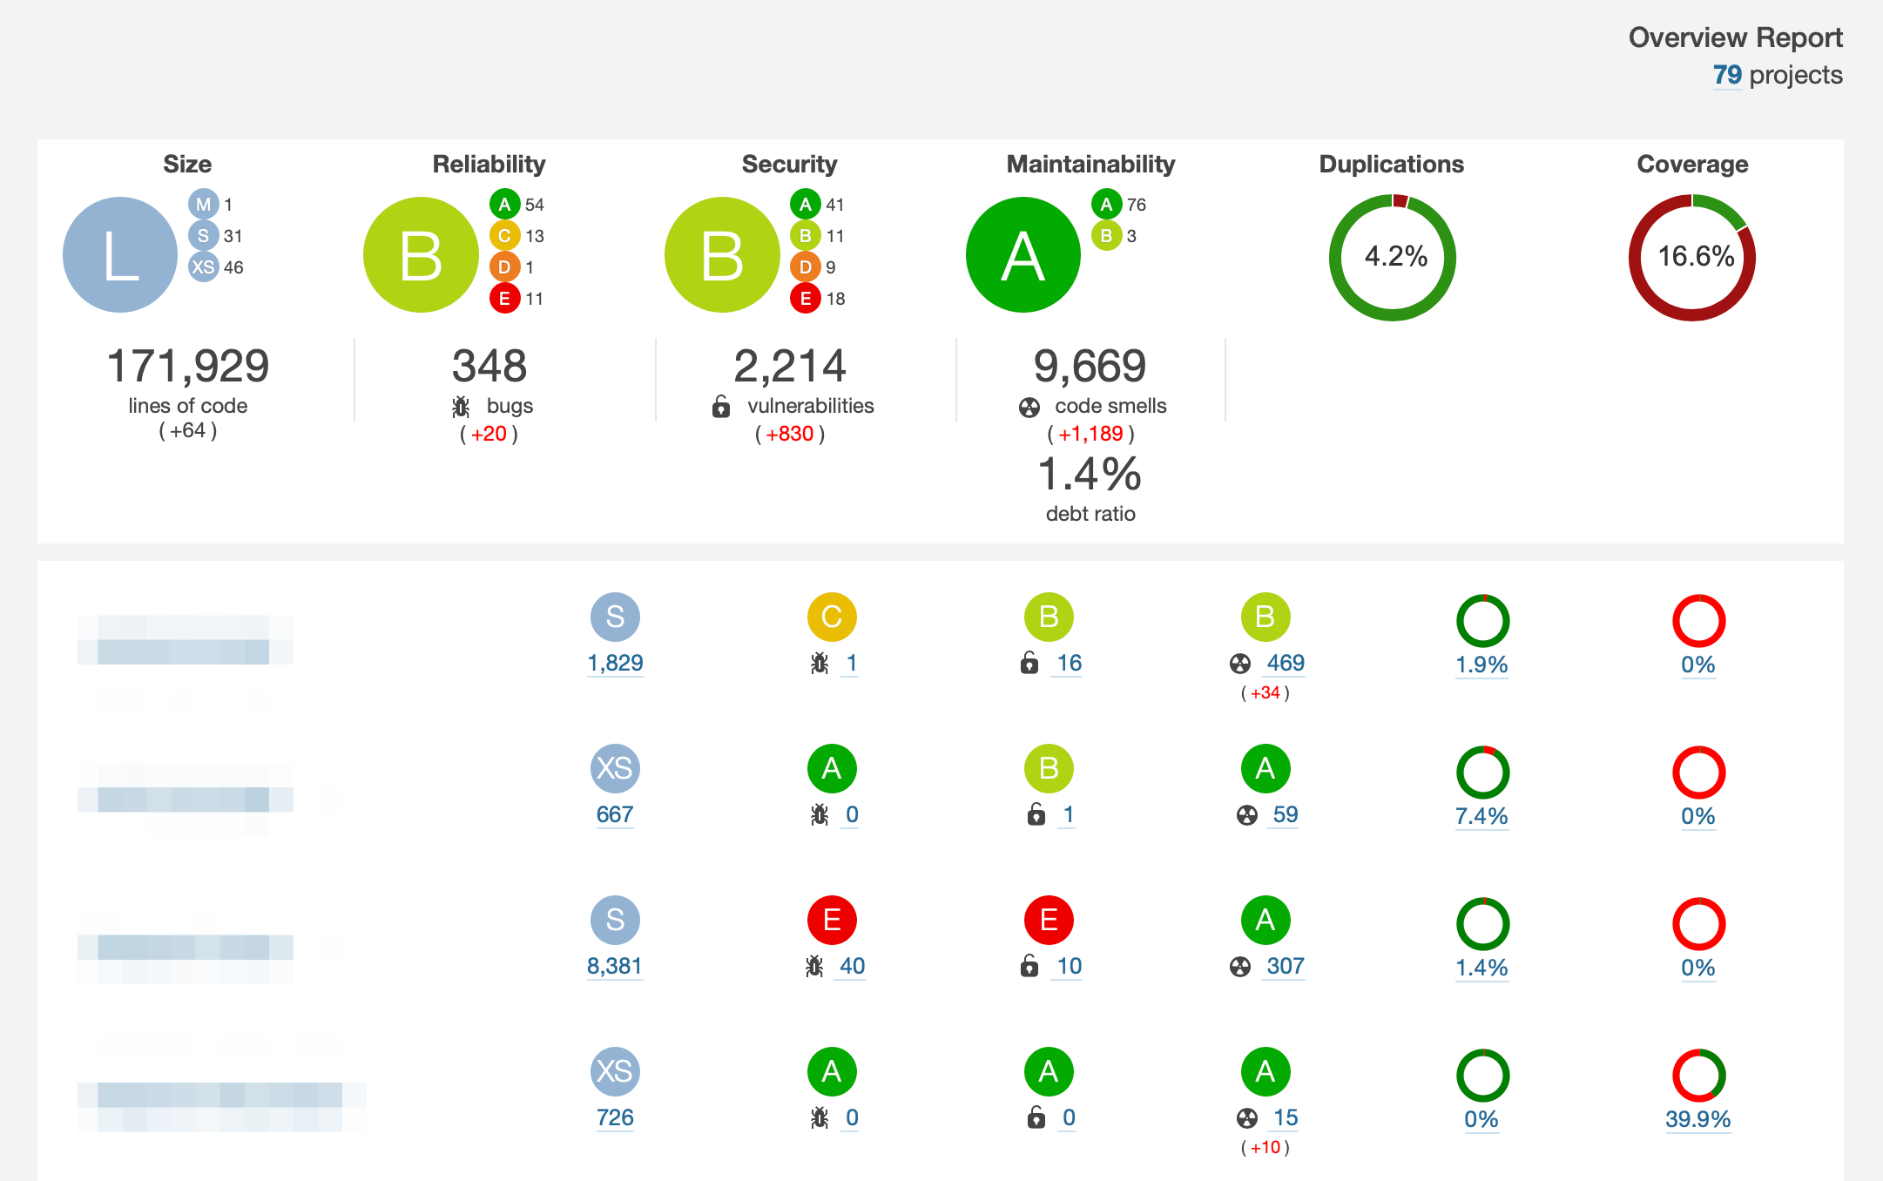Click the large B Reliability rating circle
The image size is (1883, 1181).
421,255
